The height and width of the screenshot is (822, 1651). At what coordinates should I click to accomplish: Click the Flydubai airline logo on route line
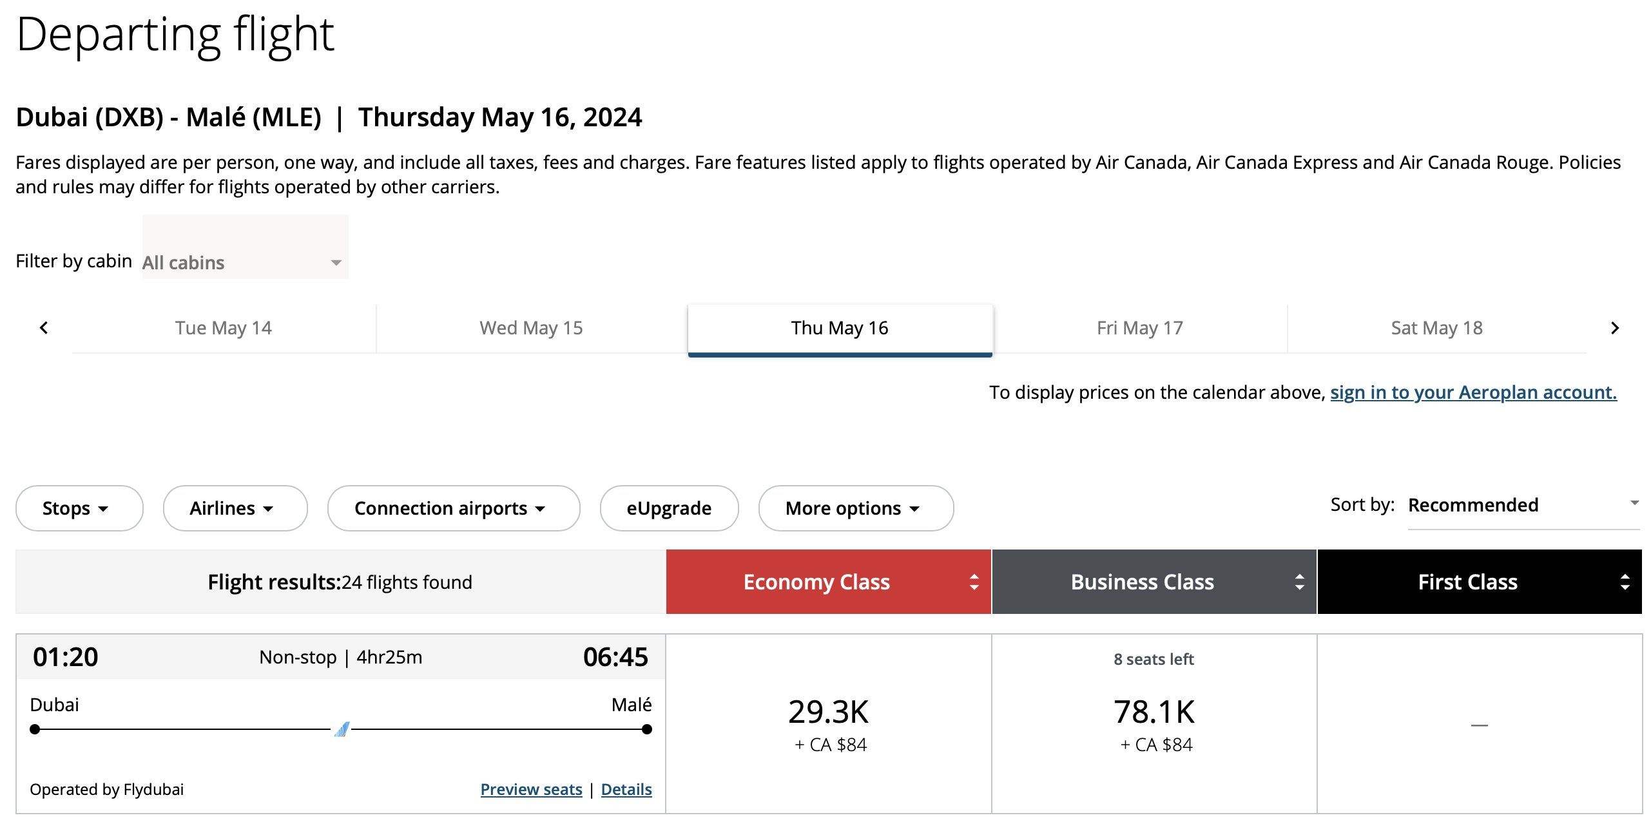(x=342, y=729)
